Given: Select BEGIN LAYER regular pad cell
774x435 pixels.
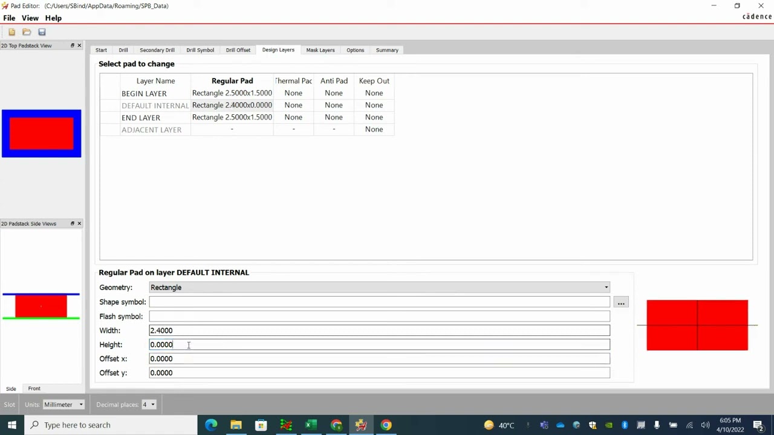Looking at the screenshot, I should (x=232, y=93).
